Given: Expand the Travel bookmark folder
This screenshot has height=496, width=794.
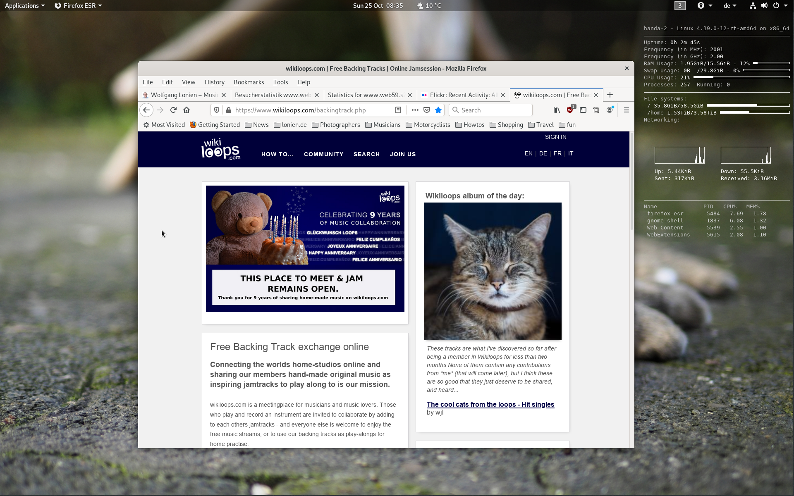Looking at the screenshot, I should pos(541,125).
